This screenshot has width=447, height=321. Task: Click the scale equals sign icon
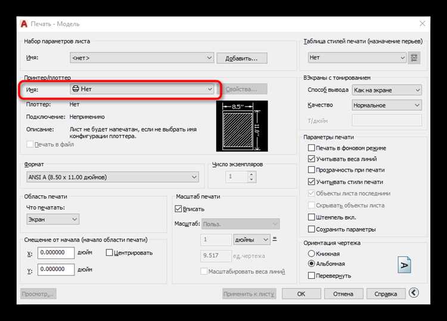275,239
